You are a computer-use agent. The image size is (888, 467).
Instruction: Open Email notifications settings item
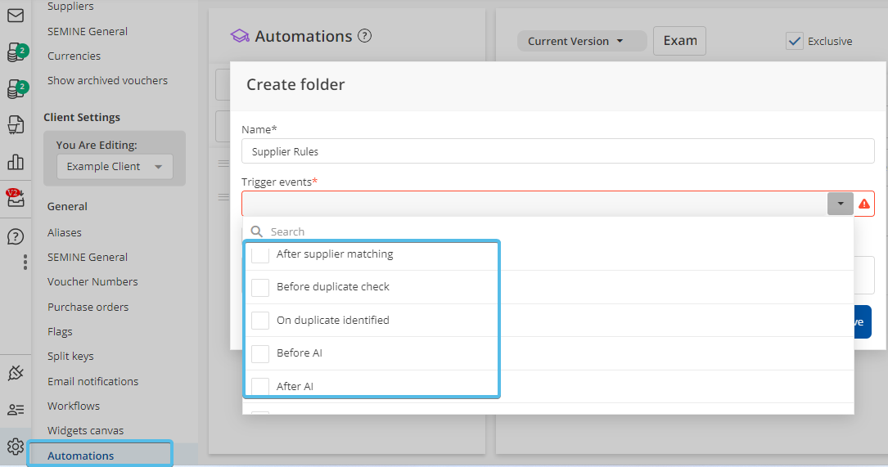point(92,381)
